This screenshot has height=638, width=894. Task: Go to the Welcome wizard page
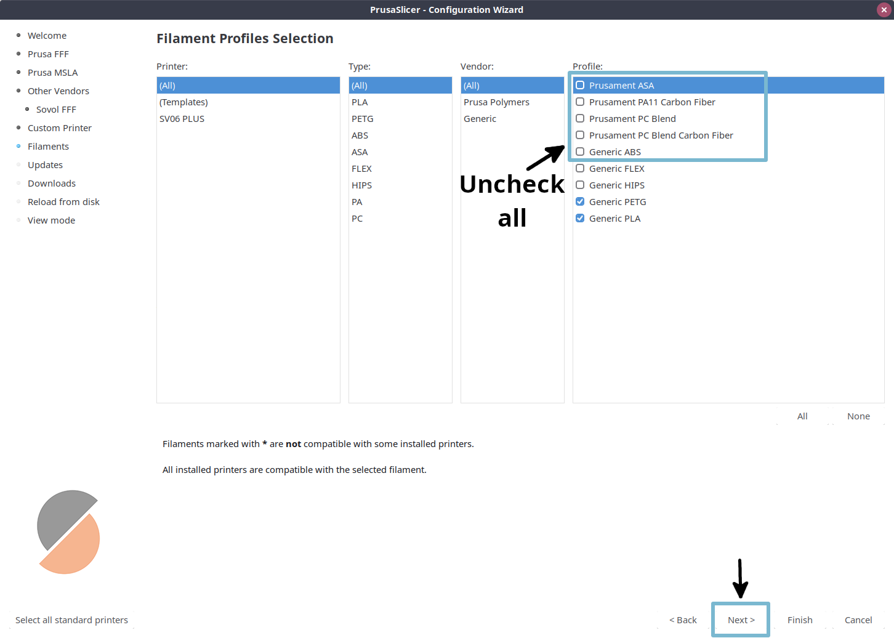(47, 36)
